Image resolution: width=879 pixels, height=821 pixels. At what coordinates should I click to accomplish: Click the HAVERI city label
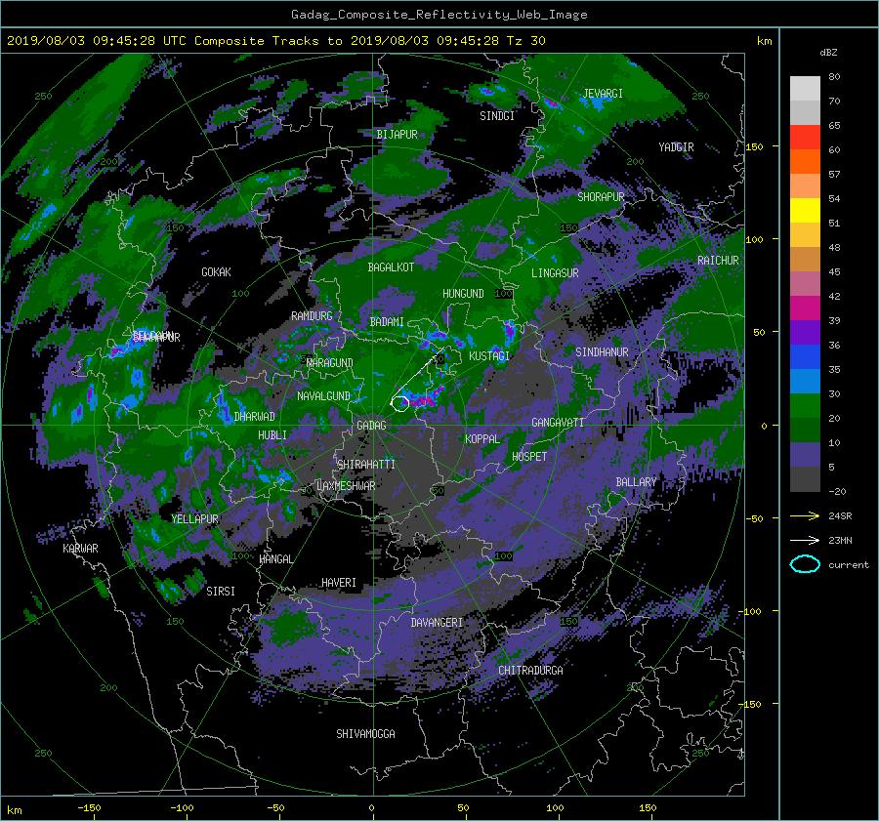pyautogui.click(x=339, y=583)
